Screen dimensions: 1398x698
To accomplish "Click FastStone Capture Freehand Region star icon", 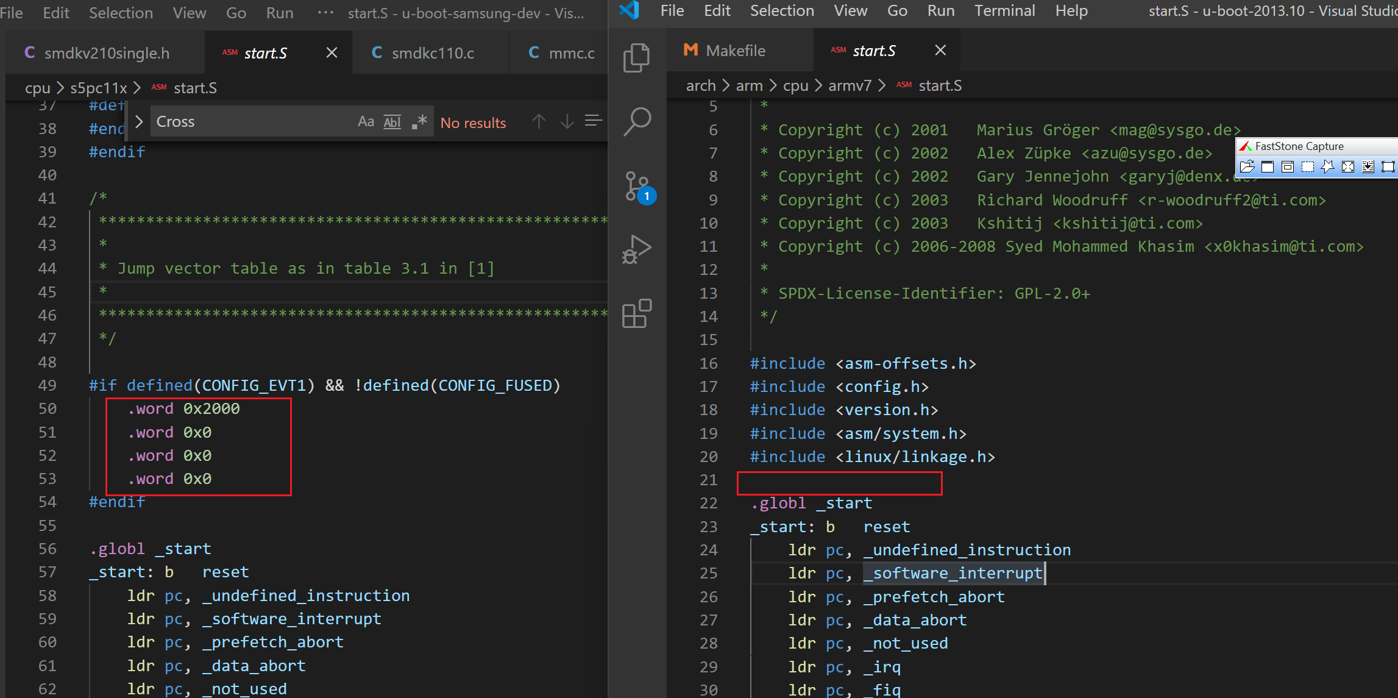I will [x=1327, y=166].
